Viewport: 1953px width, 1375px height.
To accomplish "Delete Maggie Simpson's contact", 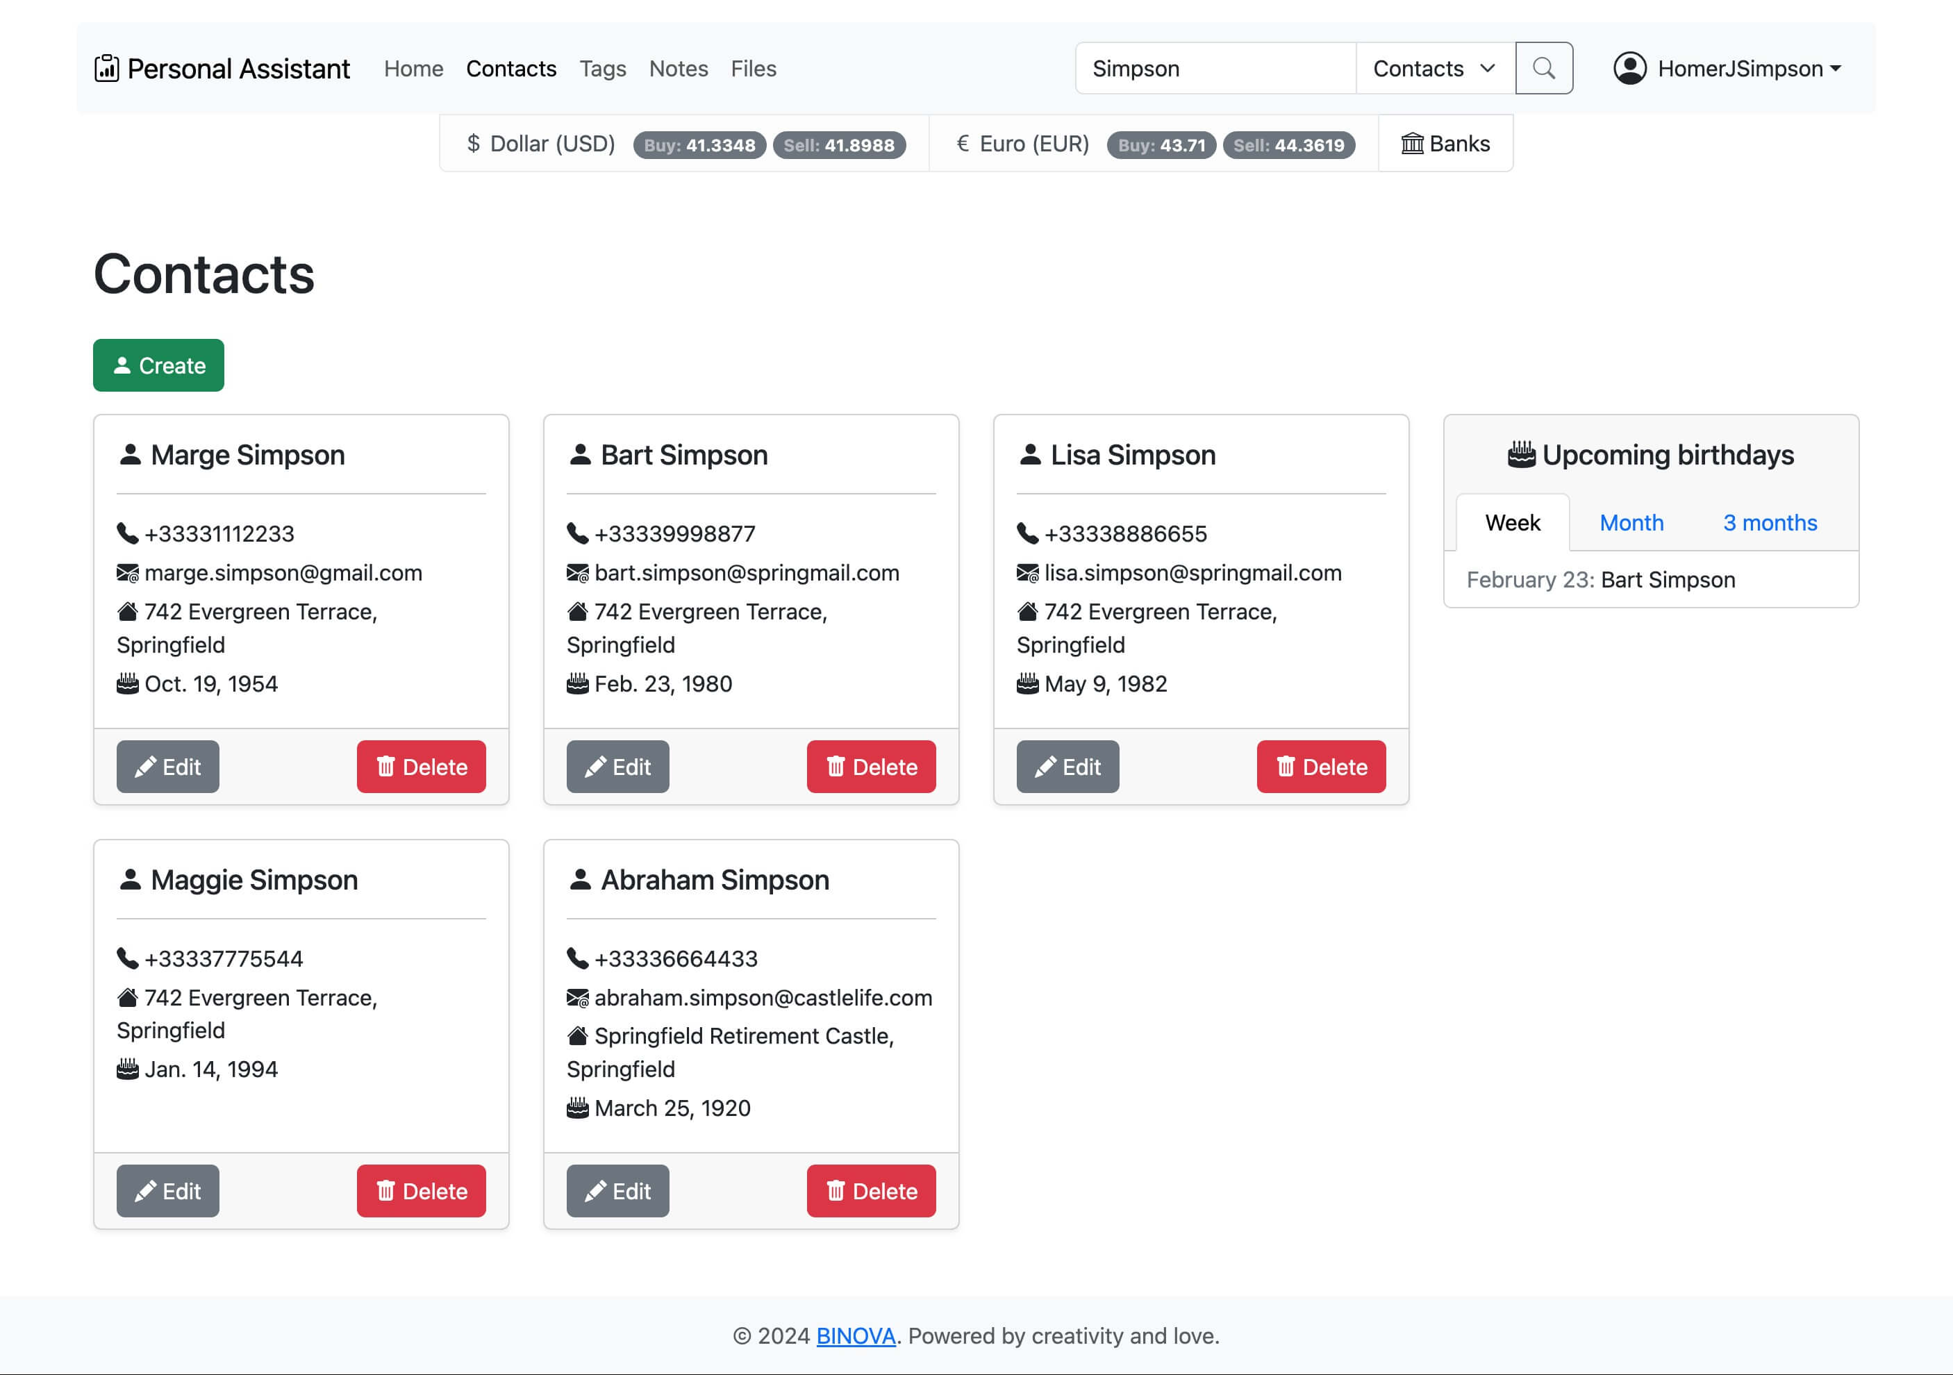I will (x=421, y=1192).
